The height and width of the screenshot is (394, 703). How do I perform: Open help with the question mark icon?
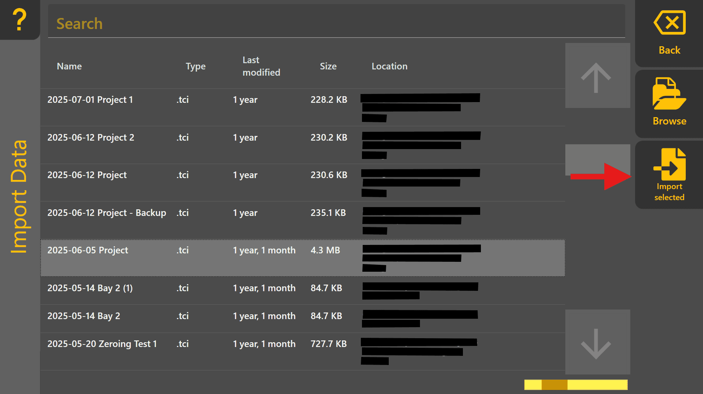(x=19, y=20)
